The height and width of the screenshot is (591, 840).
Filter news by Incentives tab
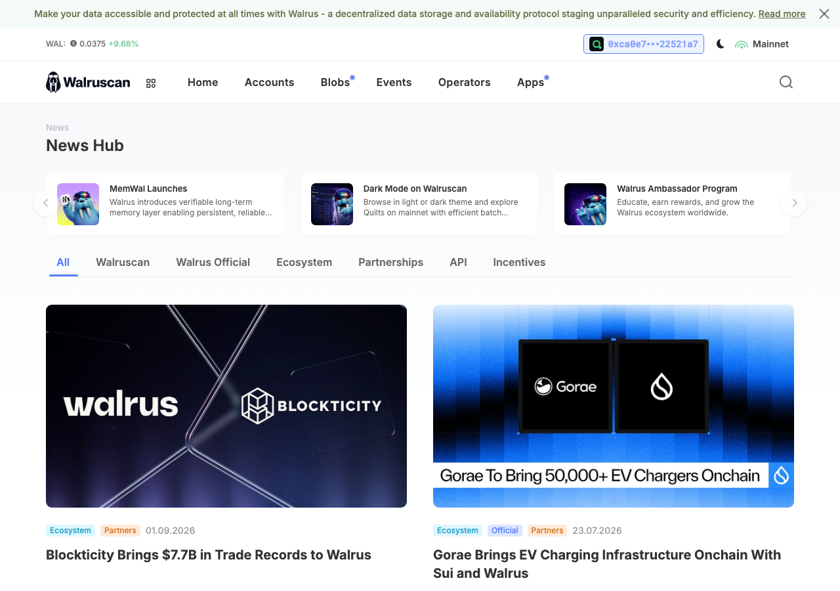[x=519, y=262]
